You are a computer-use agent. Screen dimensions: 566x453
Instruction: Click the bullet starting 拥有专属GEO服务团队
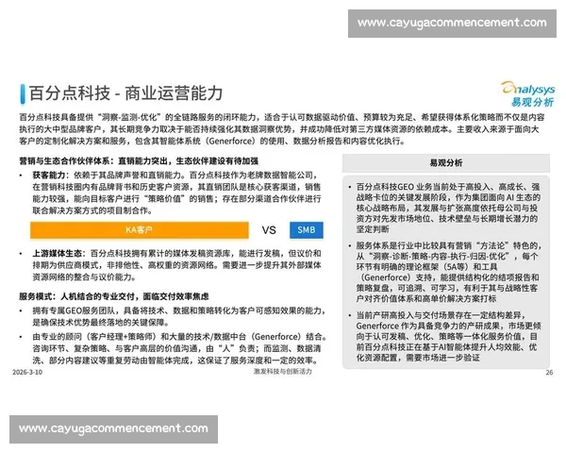point(179,316)
